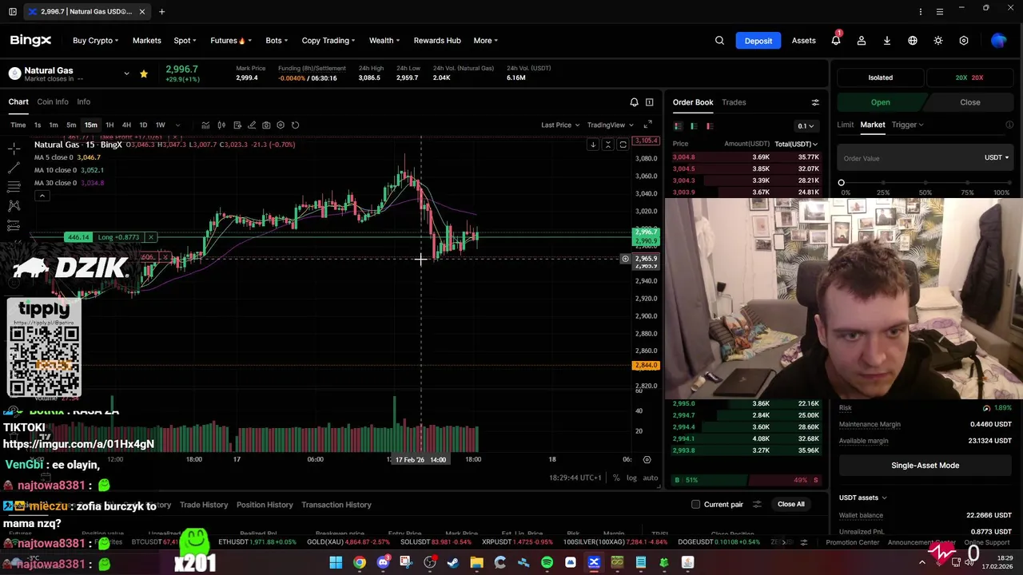Expand more timeframe intervals dropdown

tap(177, 125)
